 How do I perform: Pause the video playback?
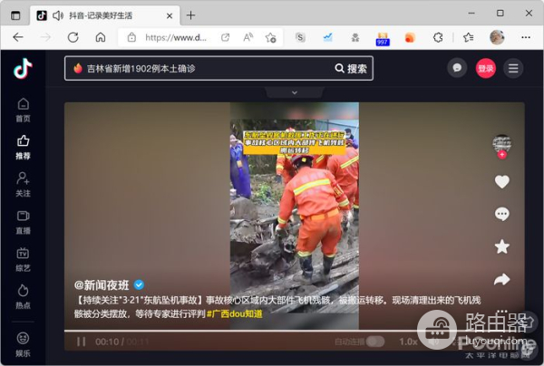click(82, 342)
